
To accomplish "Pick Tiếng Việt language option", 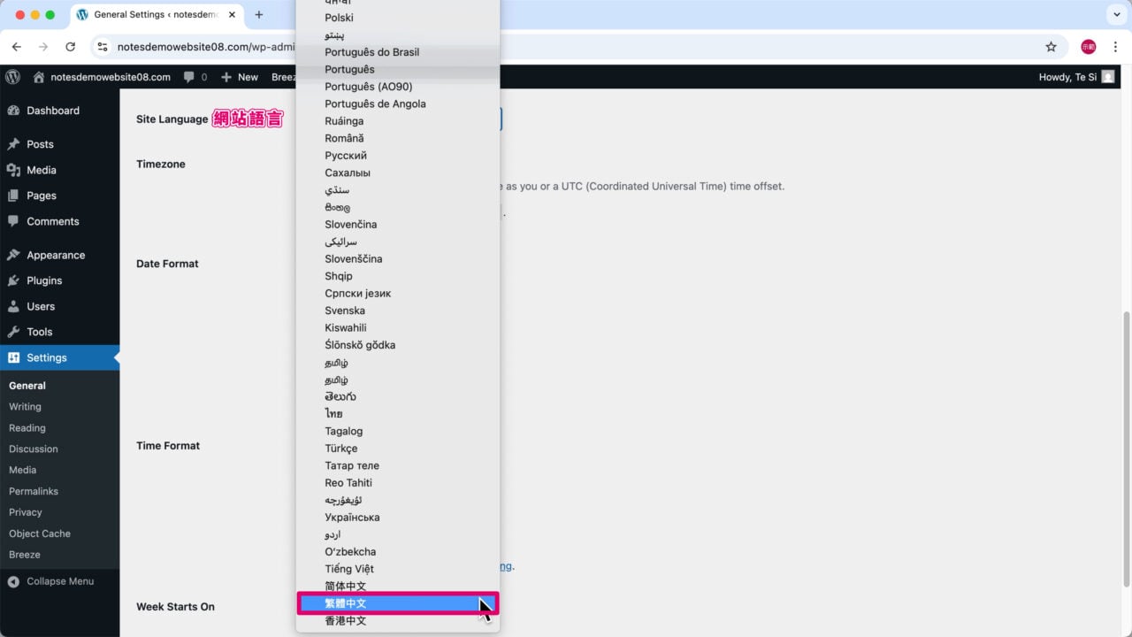I will (348, 569).
